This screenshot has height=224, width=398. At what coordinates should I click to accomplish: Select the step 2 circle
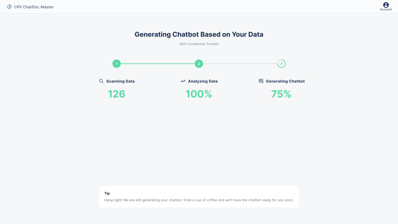(199, 64)
